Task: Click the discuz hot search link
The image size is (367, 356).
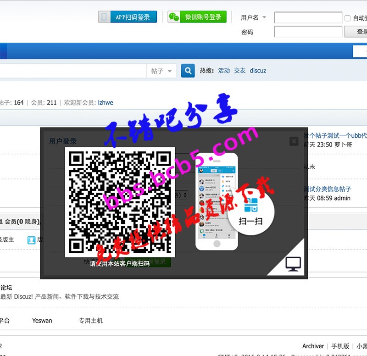Action: [x=258, y=71]
